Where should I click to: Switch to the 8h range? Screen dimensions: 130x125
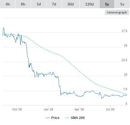(23, 4)
